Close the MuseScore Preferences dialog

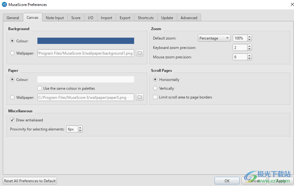pos(288,4)
